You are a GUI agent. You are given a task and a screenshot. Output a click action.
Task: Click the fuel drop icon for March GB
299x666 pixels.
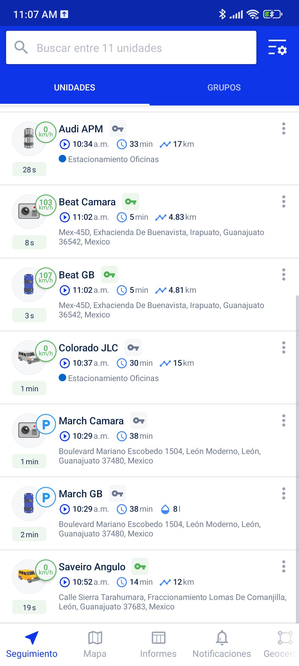tap(165, 509)
